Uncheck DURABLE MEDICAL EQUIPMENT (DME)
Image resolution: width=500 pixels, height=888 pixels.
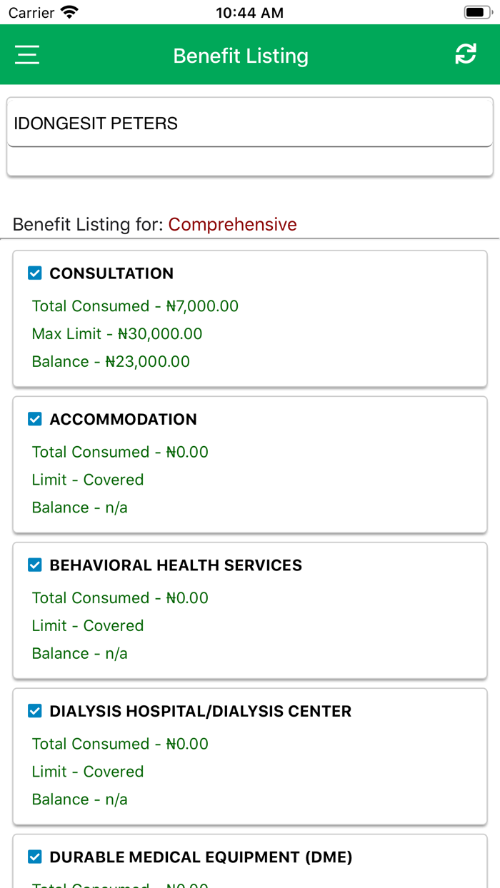click(x=34, y=857)
